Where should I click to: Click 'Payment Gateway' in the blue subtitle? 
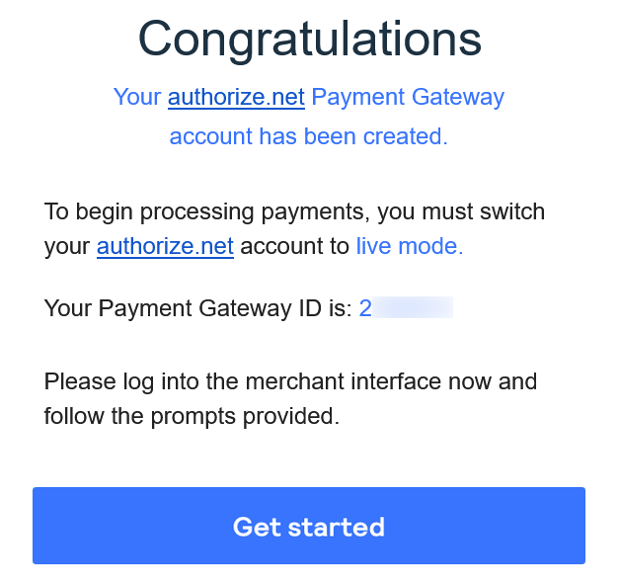pos(408,97)
